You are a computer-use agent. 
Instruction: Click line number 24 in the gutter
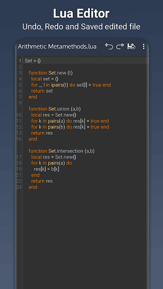(19, 187)
